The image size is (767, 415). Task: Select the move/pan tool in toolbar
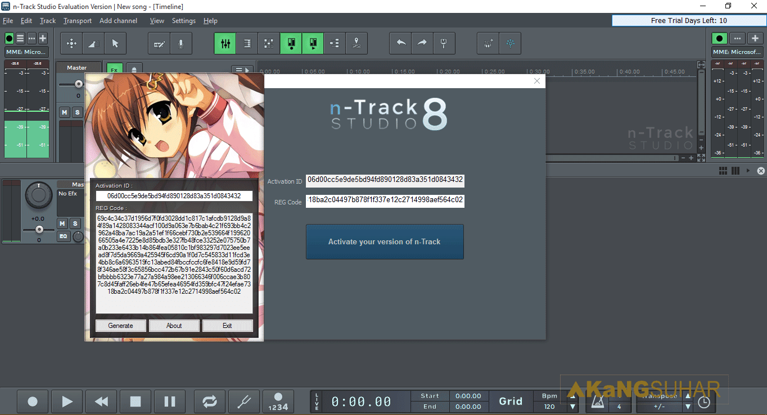click(x=71, y=43)
